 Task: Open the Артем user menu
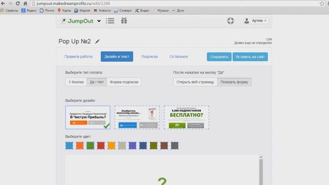coord(256,21)
